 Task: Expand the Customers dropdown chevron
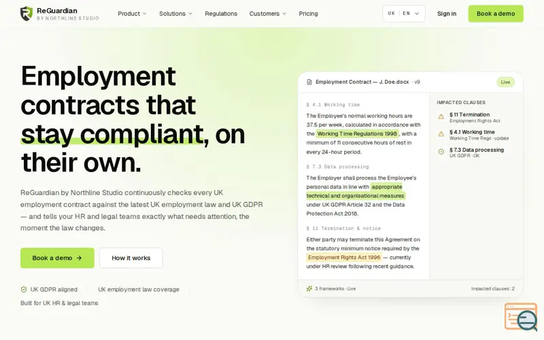[284, 14]
